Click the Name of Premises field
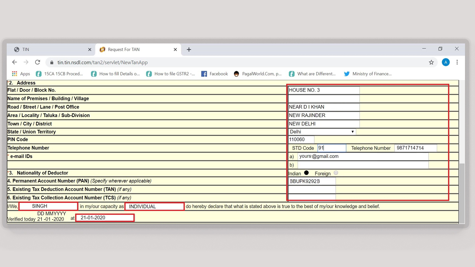 (324, 99)
